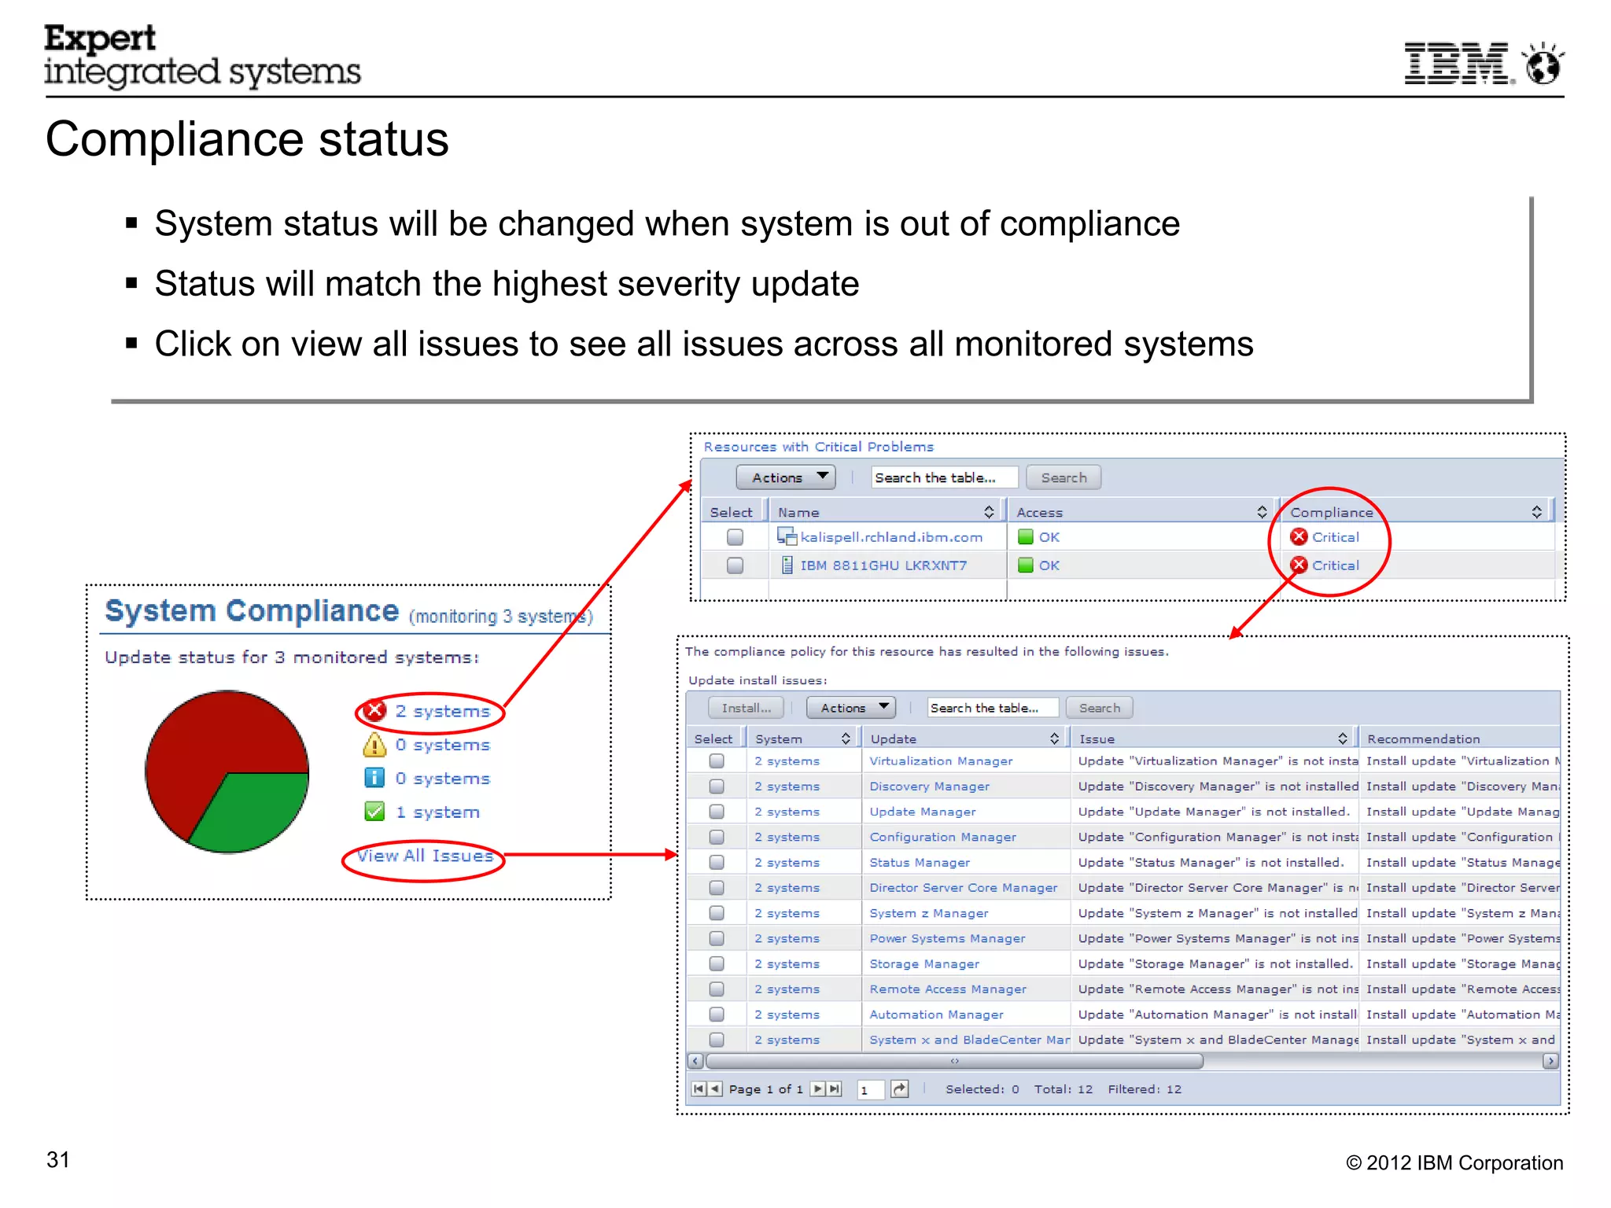Click the page number input box

point(870,1089)
